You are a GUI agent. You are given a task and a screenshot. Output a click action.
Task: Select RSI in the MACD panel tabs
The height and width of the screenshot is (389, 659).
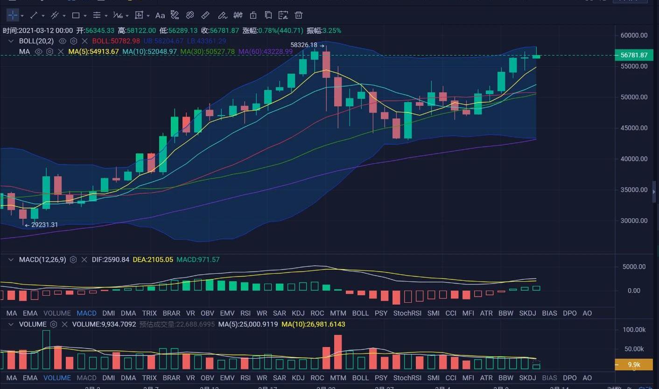tap(245, 313)
